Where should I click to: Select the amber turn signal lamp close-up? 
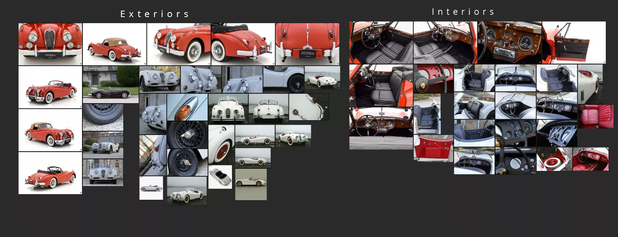(187, 107)
